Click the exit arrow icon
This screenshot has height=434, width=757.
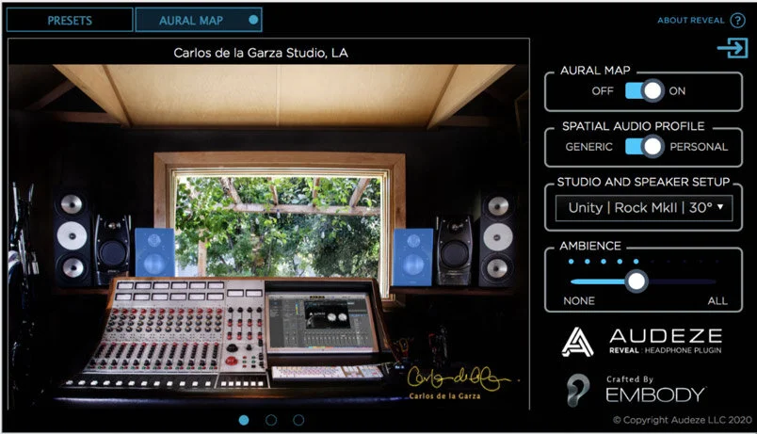[x=733, y=48]
